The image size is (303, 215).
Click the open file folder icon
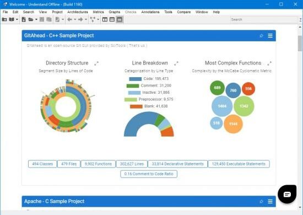click(x=31, y=19)
